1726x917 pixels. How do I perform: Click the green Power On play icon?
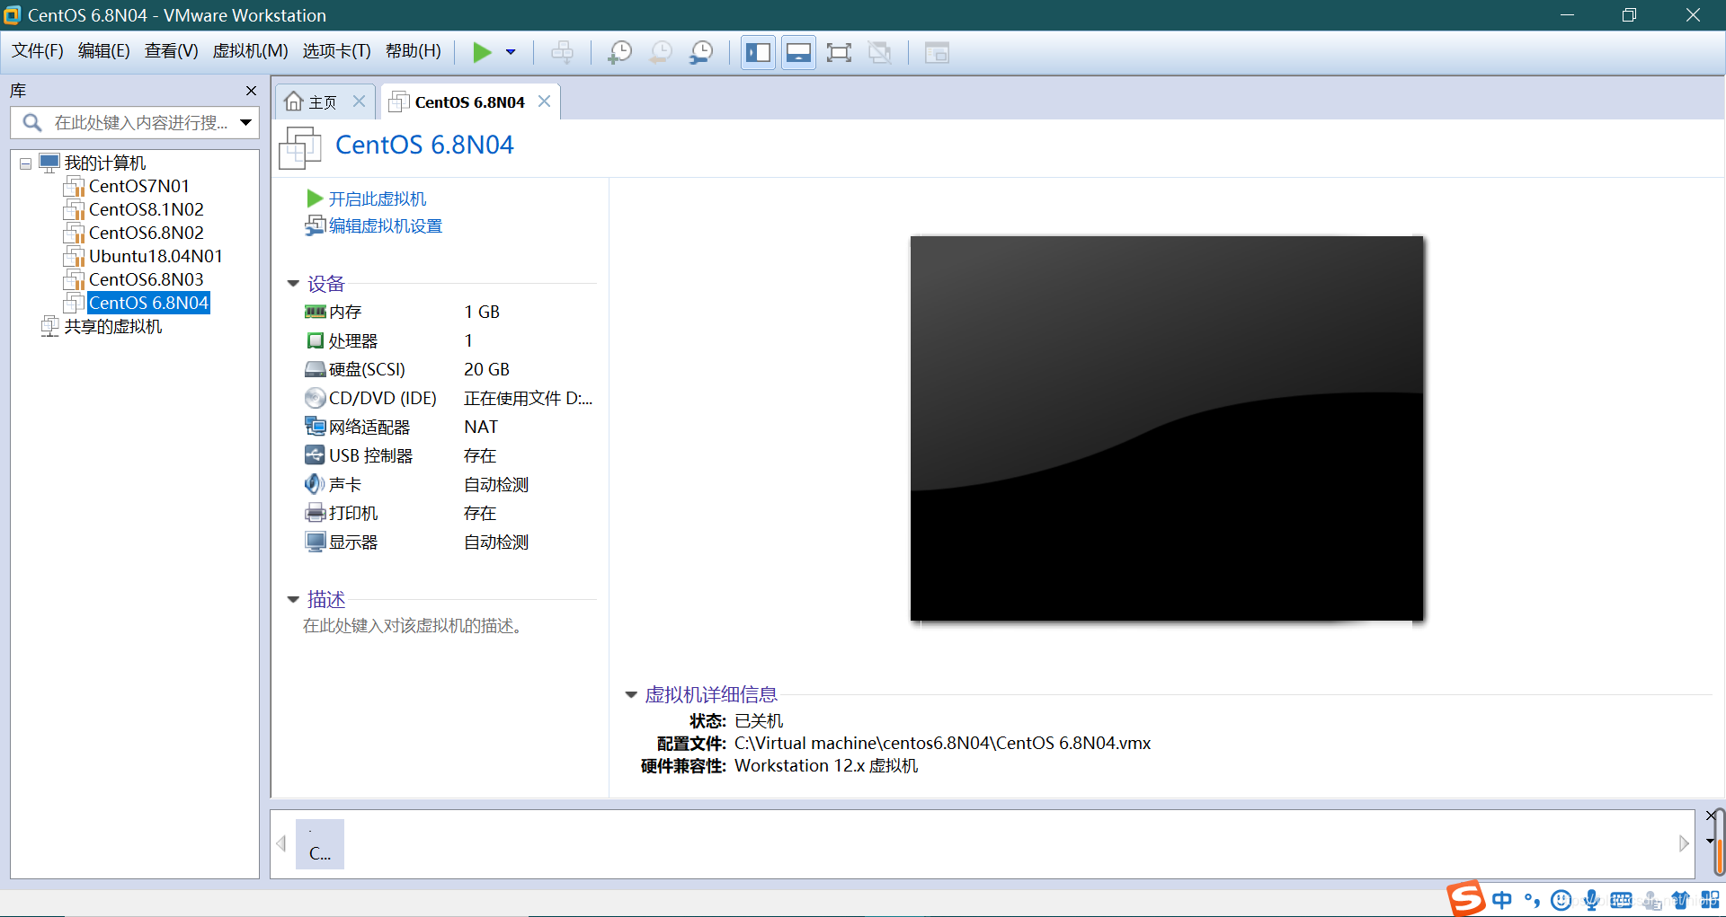pyautogui.click(x=482, y=52)
